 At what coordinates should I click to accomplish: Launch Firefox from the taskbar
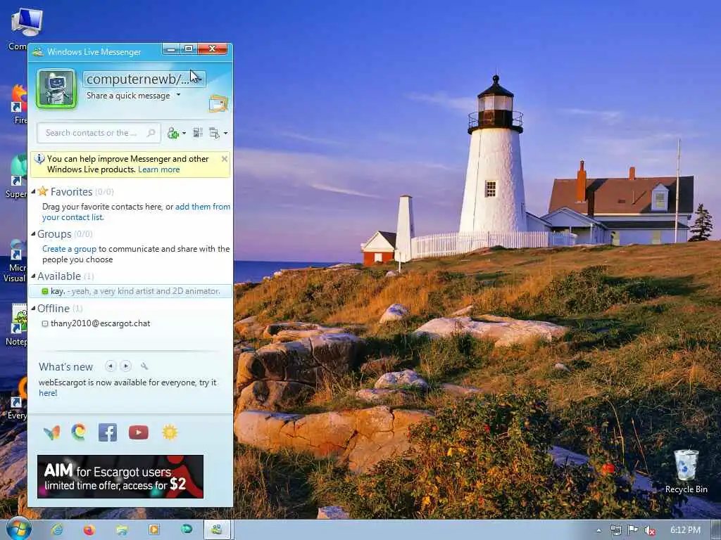pos(89,530)
